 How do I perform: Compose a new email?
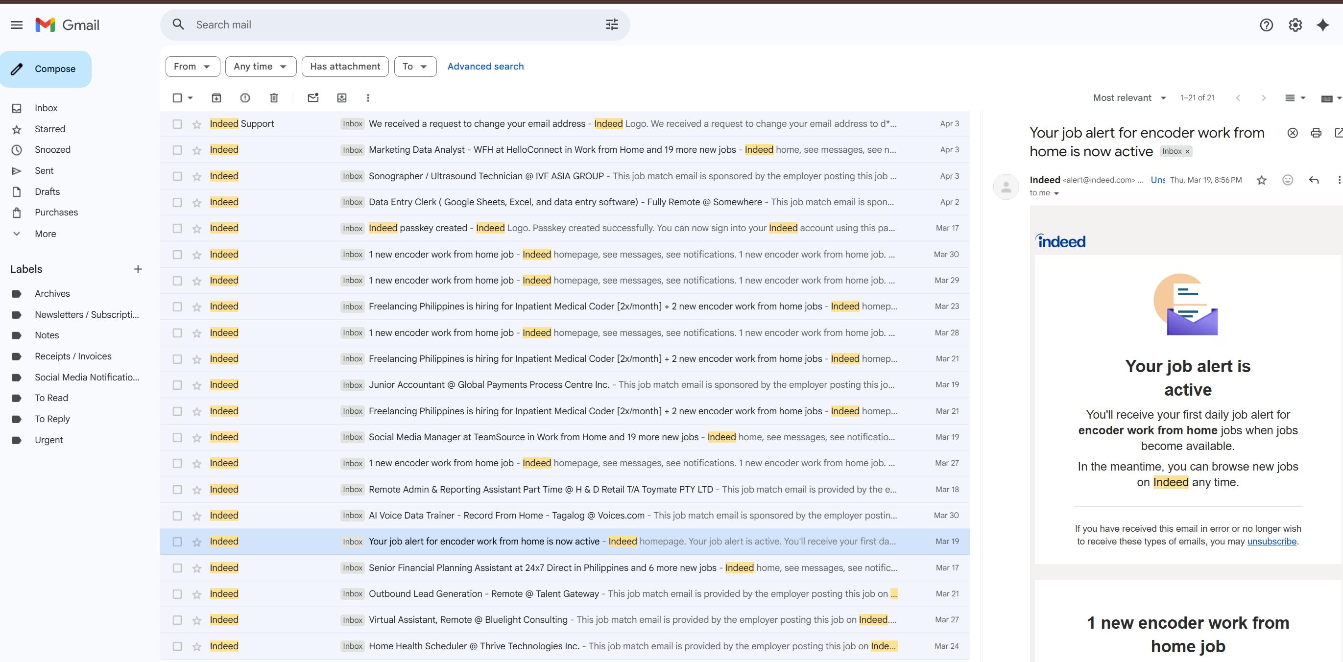pyautogui.click(x=46, y=70)
